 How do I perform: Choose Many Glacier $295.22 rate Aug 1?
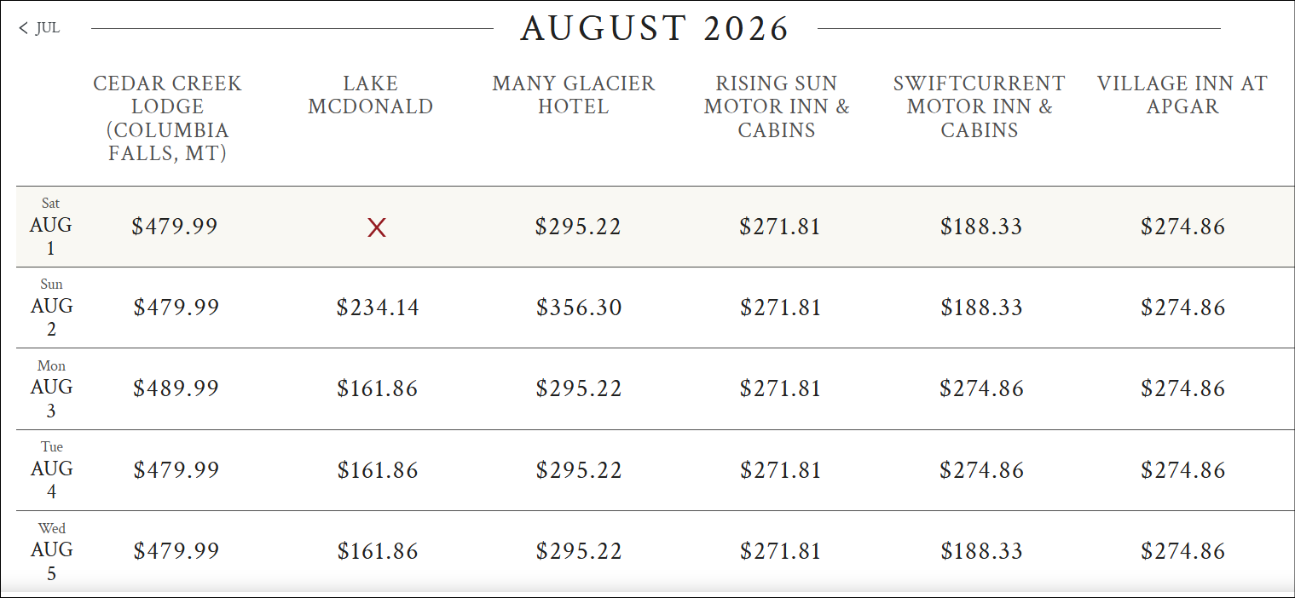pyautogui.click(x=578, y=227)
